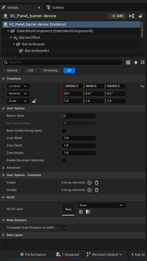
Task: Show only favorites via the star icon
Action: pos(136,62)
